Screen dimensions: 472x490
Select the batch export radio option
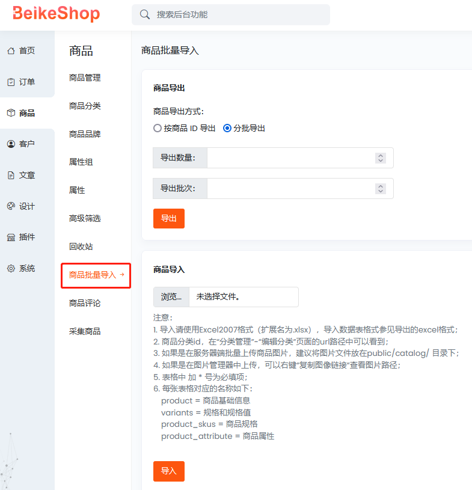[x=227, y=128]
